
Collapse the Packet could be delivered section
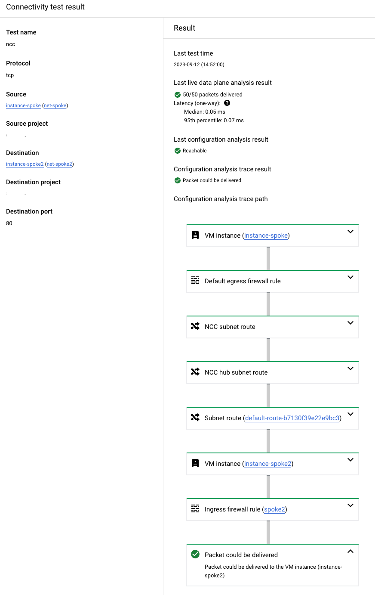(350, 551)
